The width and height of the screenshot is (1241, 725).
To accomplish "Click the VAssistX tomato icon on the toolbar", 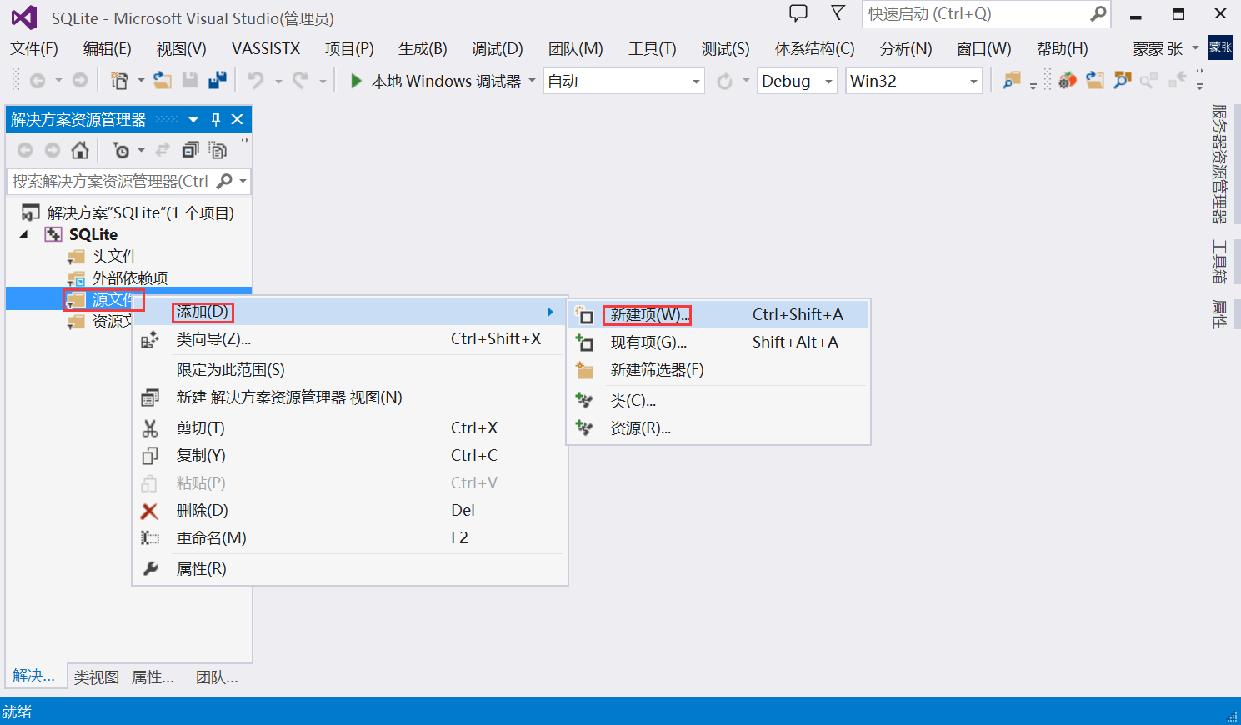I will 1068,80.
